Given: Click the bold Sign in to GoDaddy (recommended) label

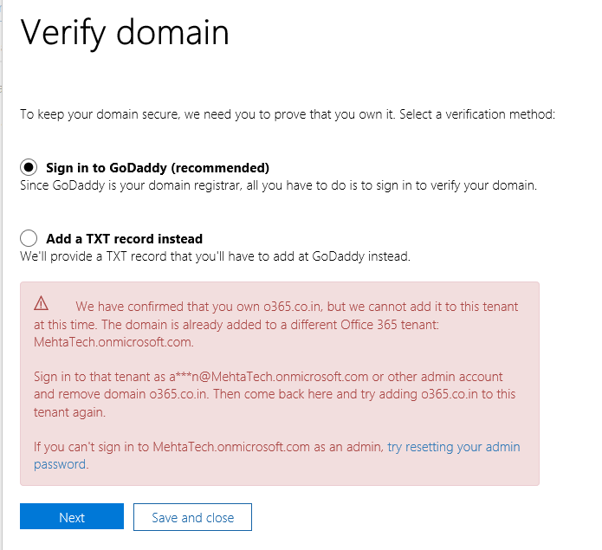Looking at the screenshot, I should coord(158,168).
